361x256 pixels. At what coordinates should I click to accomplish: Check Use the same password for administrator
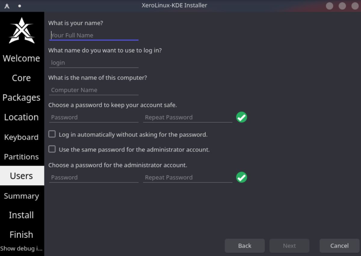(x=52, y=149)
